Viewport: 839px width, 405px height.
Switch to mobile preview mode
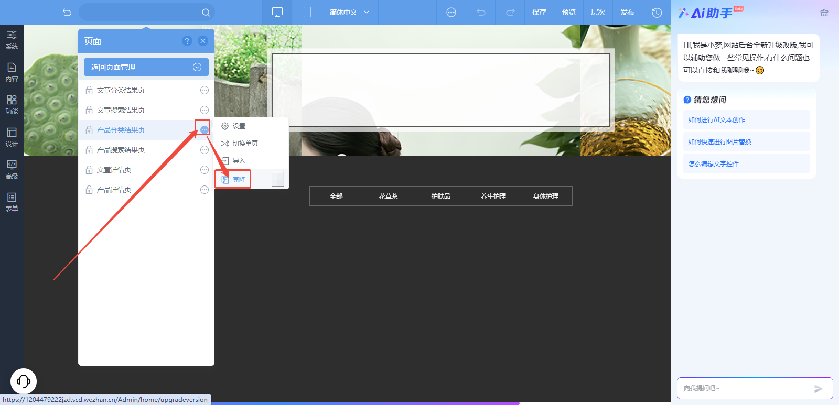(x=307, y=12)
